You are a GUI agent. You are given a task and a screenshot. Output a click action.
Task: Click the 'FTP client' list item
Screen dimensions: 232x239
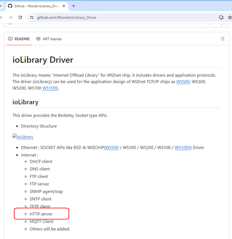pyautogui.click(x=39, y=176)
